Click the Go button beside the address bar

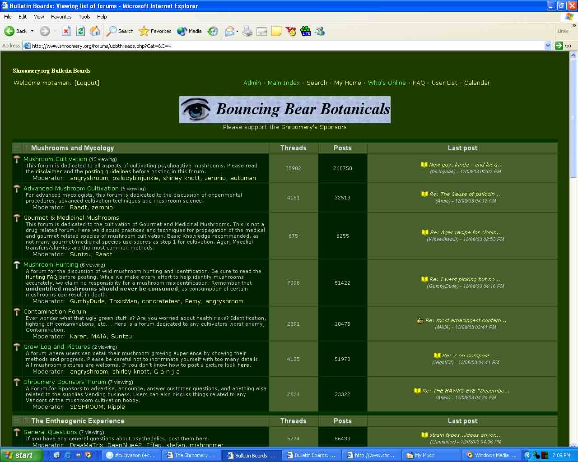(563, 46)
